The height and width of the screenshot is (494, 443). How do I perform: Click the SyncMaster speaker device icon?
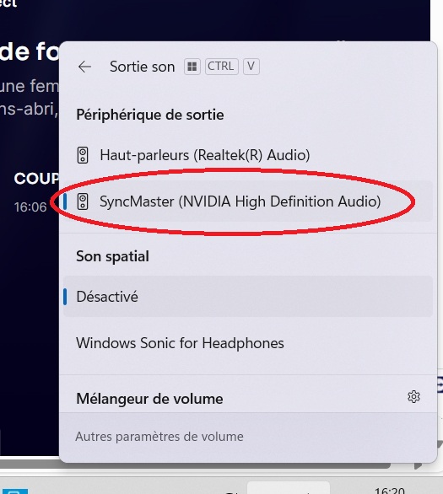click(83, 201)
